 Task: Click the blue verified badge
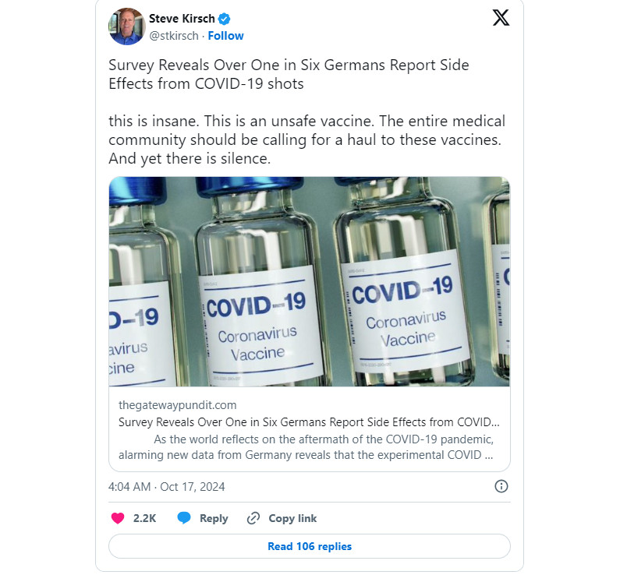click(x=224, y=19)
